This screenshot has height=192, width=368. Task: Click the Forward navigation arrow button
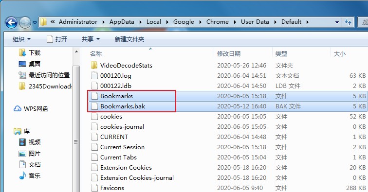point(25,23)
